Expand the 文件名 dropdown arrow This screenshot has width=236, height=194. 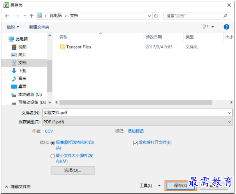[x=229, y=113]
